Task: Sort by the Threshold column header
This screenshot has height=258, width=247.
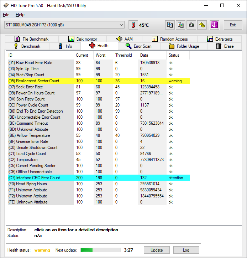Action: coord(126,55)
